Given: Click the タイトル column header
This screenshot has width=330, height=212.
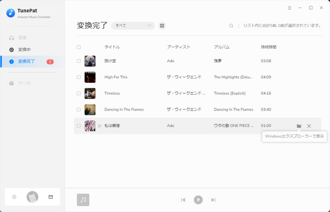Looking at the screenshot, I should point(112,47).
